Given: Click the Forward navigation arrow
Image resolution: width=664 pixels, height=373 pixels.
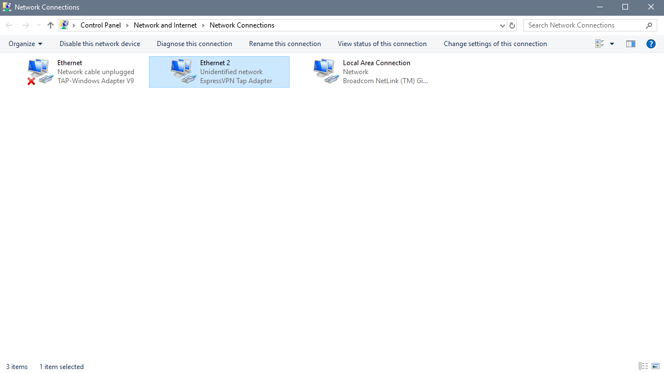Looking at the screenshot, I should (x=25, y=25).
